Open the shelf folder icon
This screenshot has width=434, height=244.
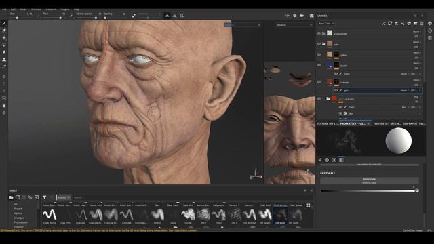(12, 197)
